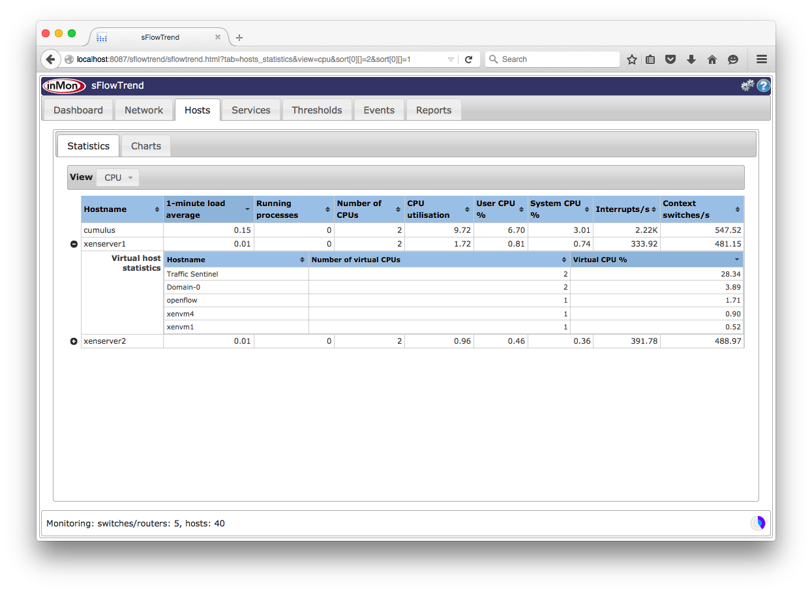The height and width of the screenshot is (593, 812).
Task: Sort by 1-minute load average column
Action: (x=208, y=209)
